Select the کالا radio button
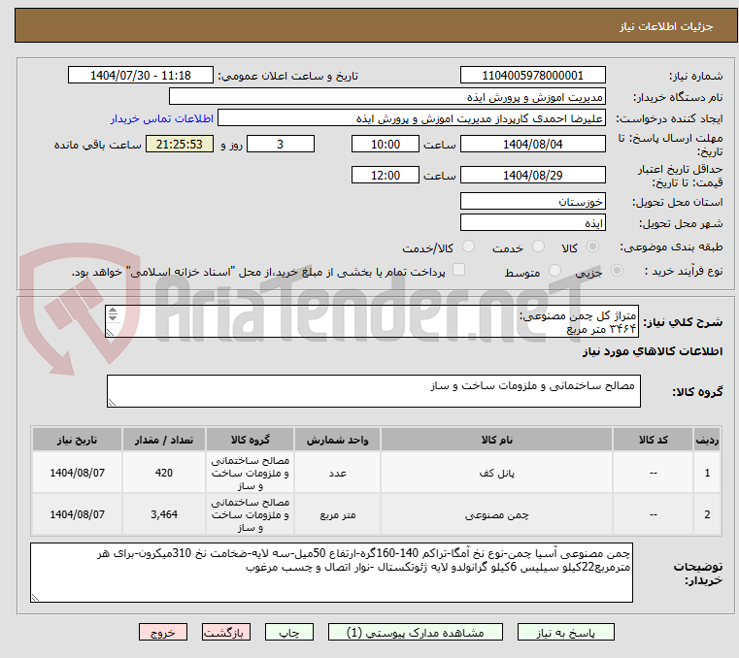Image resolution: width=739 pixels, height=658 pixels. pos(593,247)
